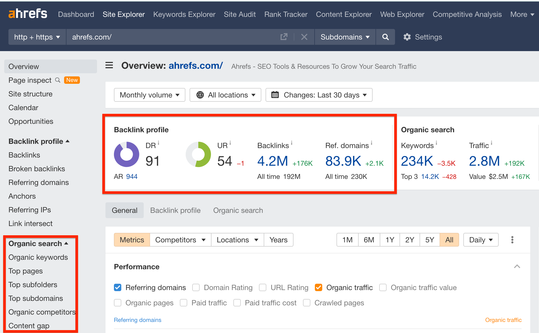Open Changes: Last 30 days dropdown
The image size is (539, 333).
[319, 95]
